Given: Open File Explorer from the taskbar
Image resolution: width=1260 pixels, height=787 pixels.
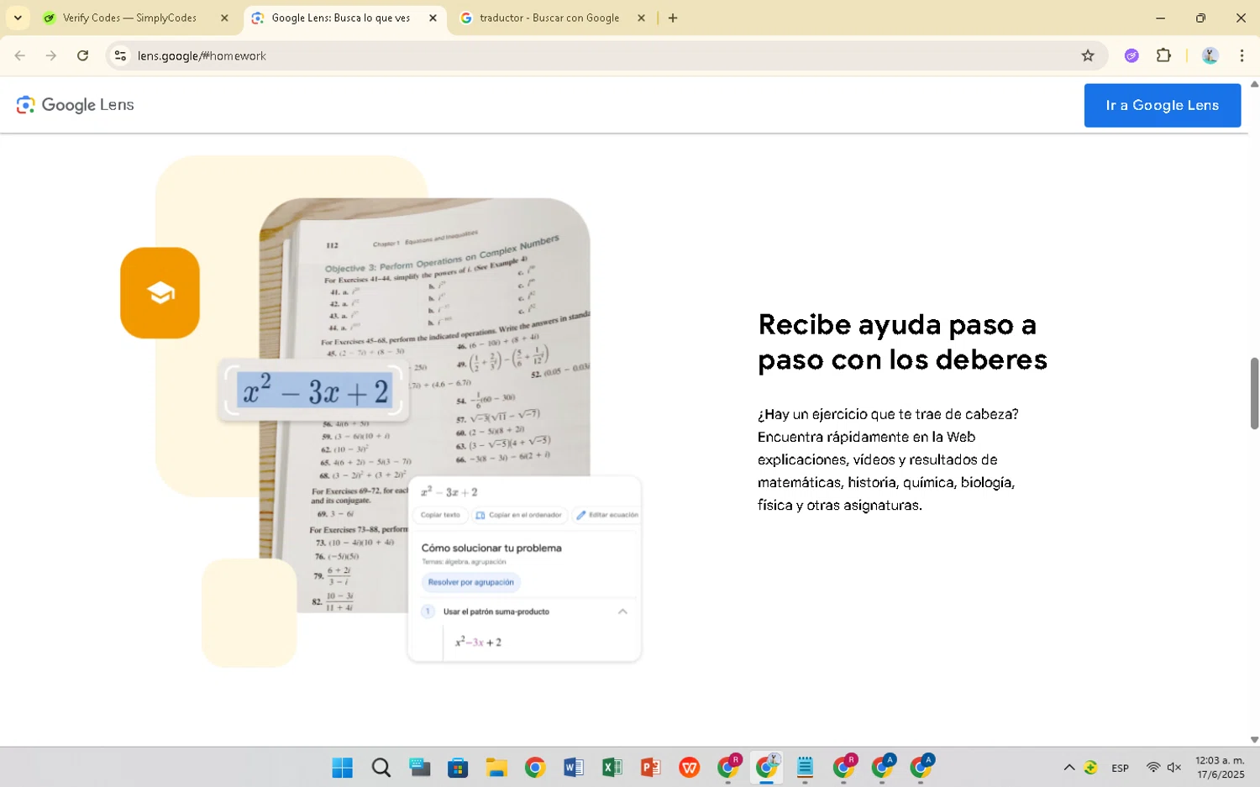Looking at the screenshot, I should click(496, 768).
